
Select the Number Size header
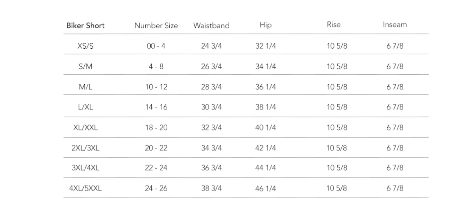pos(156,25)
